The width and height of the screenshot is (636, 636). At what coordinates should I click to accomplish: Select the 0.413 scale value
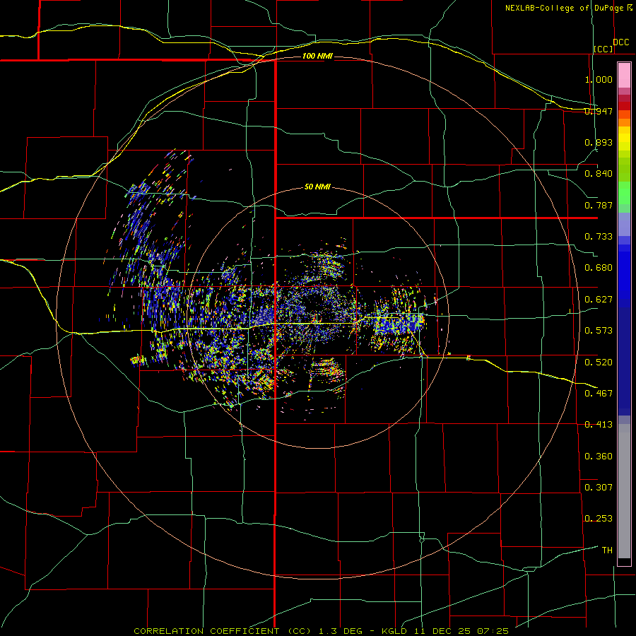(x=599, y=425)
